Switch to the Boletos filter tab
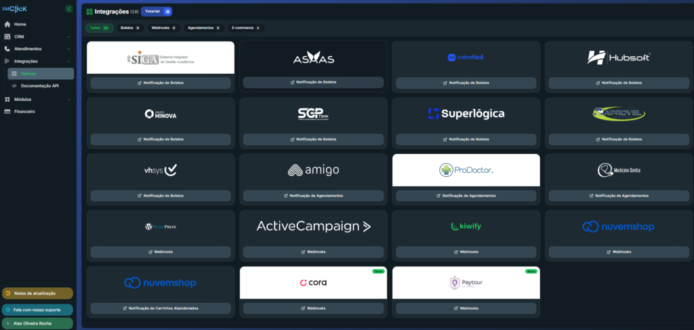Screen dimensions: 694x330 pyautogui.click(x=129, y=28)
